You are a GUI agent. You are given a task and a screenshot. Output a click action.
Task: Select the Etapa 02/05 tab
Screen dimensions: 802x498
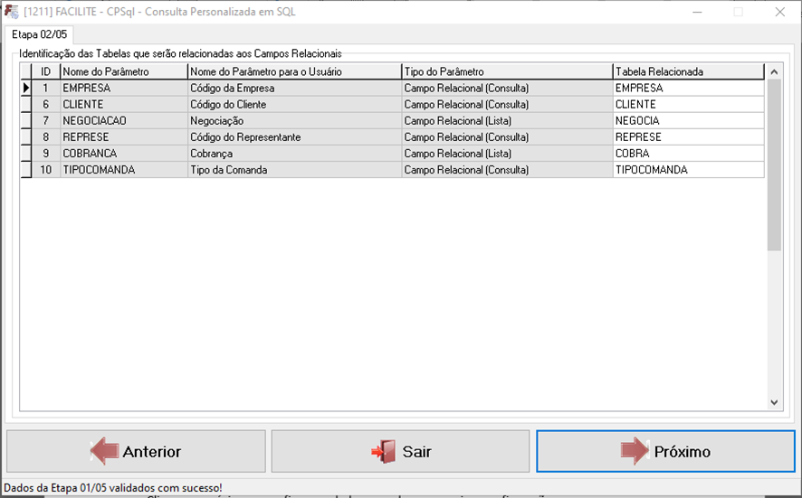(39, 34)
